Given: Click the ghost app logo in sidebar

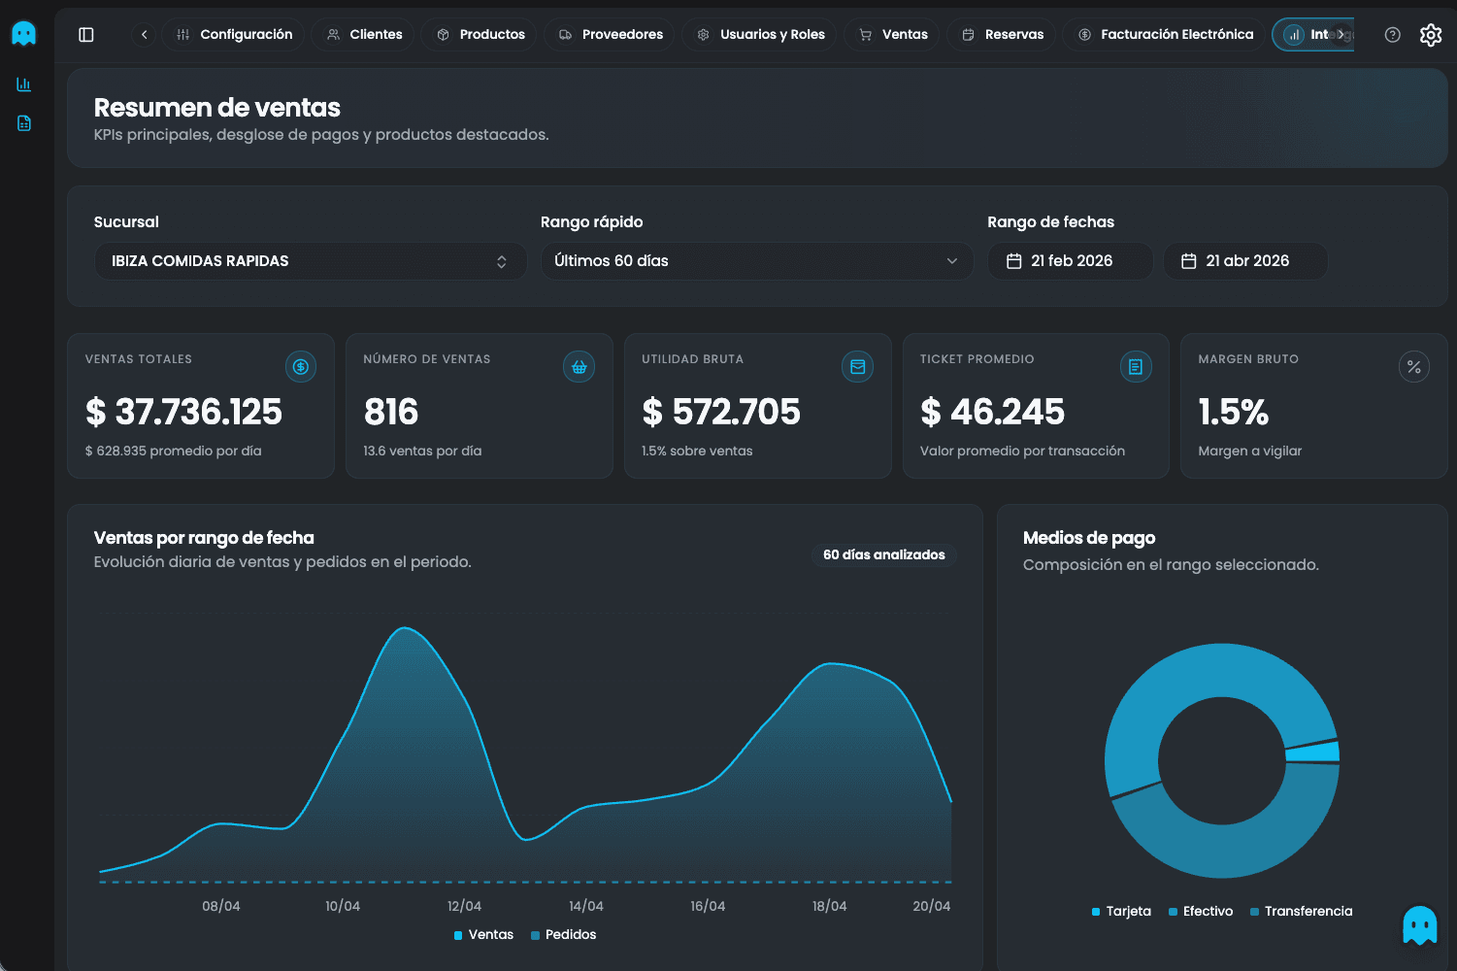Looking at the screenshot, I should (23, 32).
